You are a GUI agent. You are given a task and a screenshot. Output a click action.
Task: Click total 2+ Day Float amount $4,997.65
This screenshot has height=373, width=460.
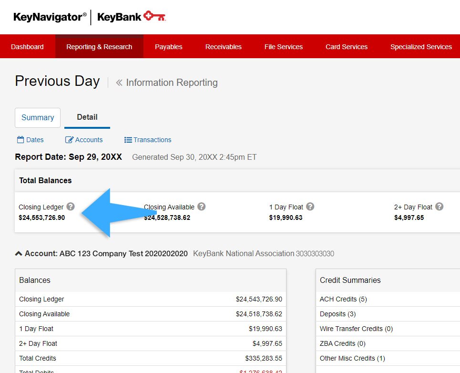click(409, 218)
